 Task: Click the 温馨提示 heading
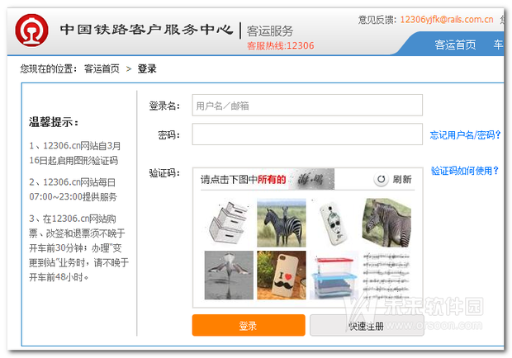(54, 122)
